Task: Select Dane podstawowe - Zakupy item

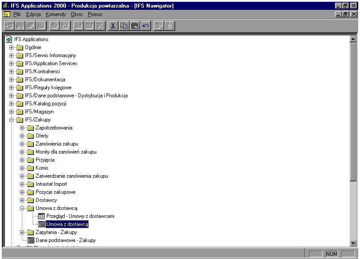Action: point(65,240)
